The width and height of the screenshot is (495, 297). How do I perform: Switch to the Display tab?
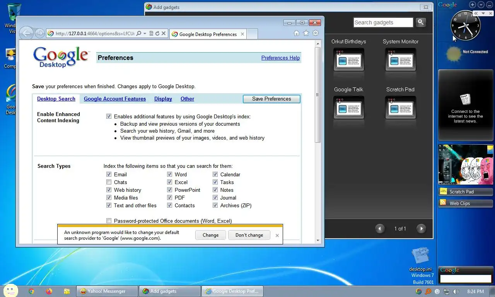click(x=163, y=99)
